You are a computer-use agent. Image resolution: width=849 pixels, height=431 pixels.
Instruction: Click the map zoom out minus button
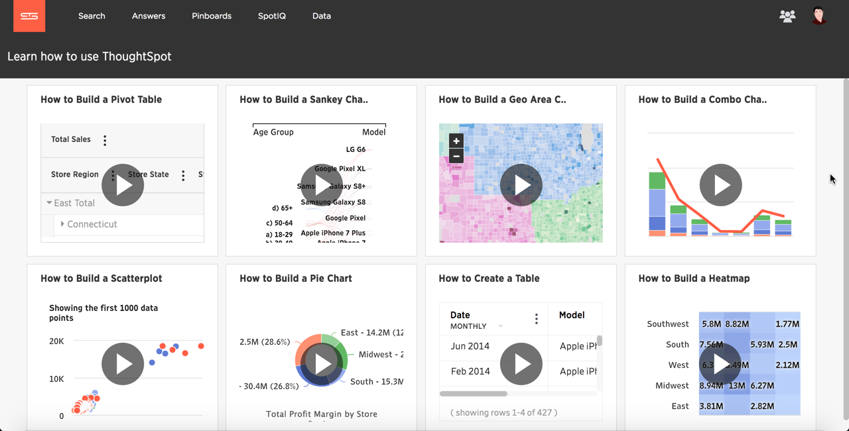coord(456,156)
